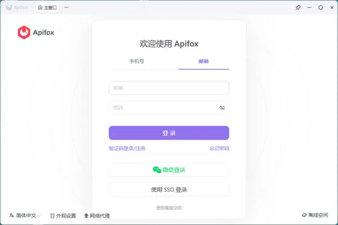Open 外观设置 appearance settings
The width and height of the screenshot is (338, 225).
[x=63, y=216]
